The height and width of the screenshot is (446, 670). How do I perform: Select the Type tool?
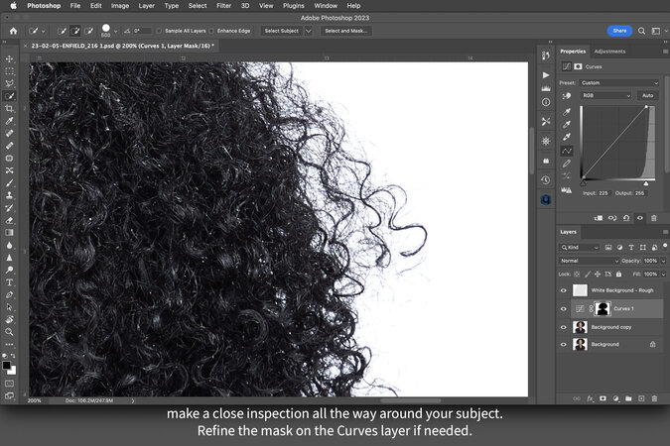[10, 281]
